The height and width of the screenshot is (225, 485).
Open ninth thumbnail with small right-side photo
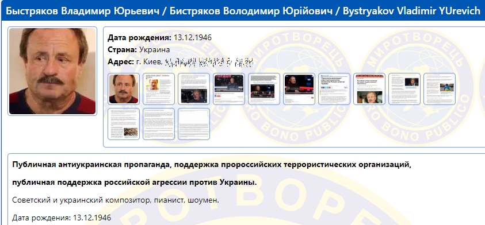pos(404,89)
